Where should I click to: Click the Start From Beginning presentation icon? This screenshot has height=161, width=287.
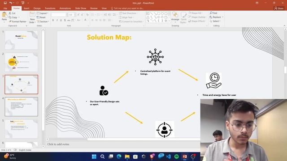23,3
